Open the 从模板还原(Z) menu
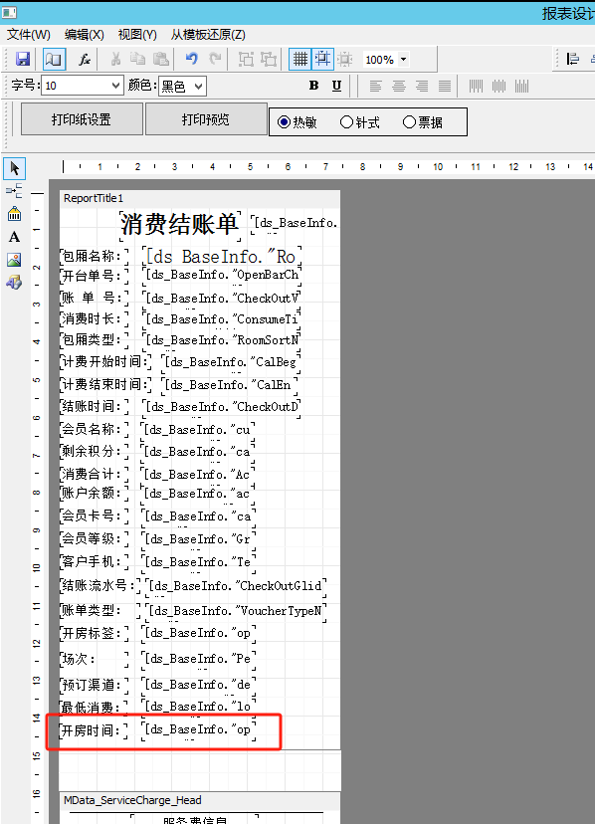The height and width of the screenshot is (824, 595). point(208,35)
